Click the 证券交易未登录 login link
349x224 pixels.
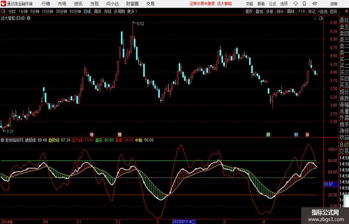[202, 4]
